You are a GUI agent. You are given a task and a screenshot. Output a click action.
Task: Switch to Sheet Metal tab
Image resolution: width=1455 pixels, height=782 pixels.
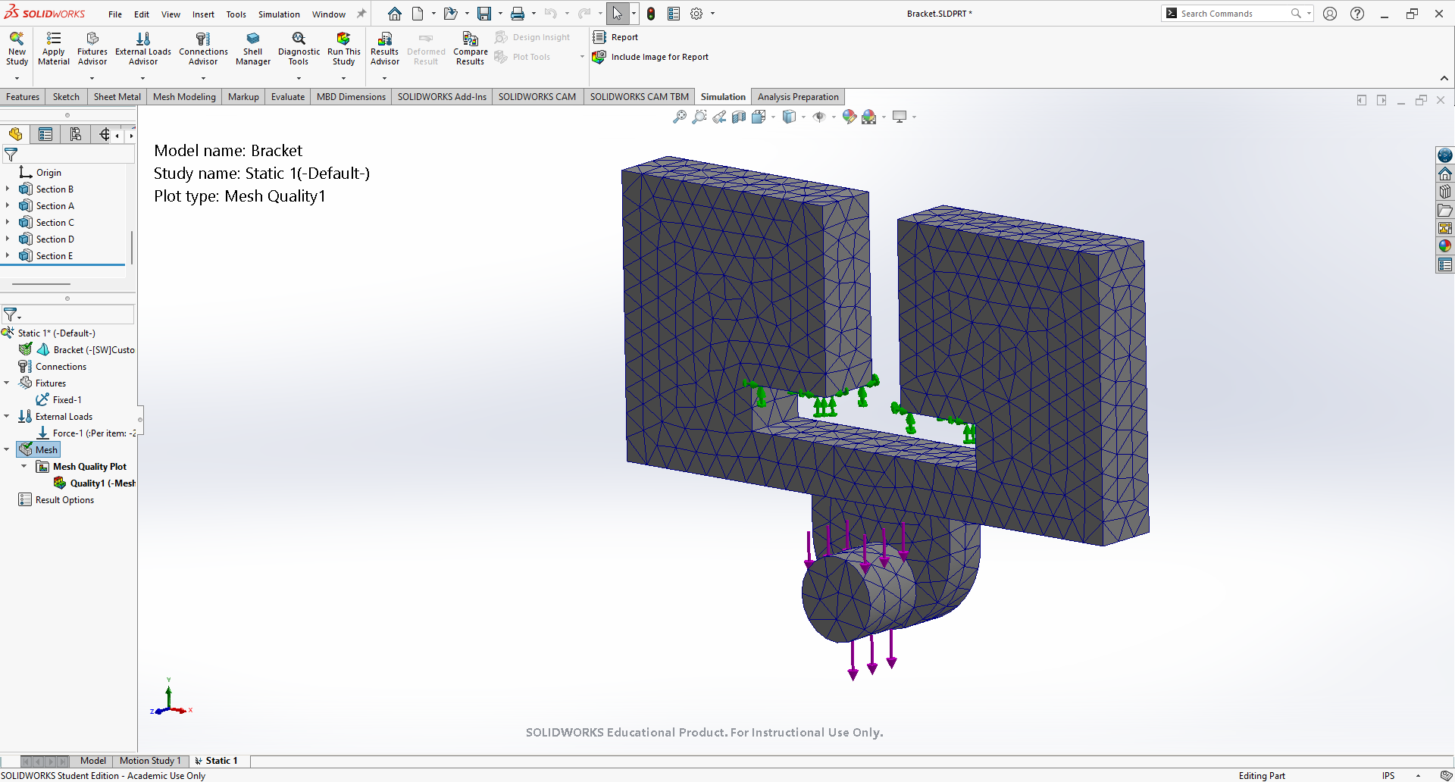coord(117,97)
